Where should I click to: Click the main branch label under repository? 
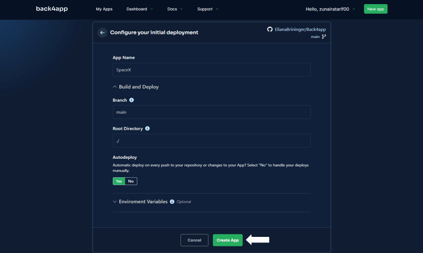click(x=315, y=37)
